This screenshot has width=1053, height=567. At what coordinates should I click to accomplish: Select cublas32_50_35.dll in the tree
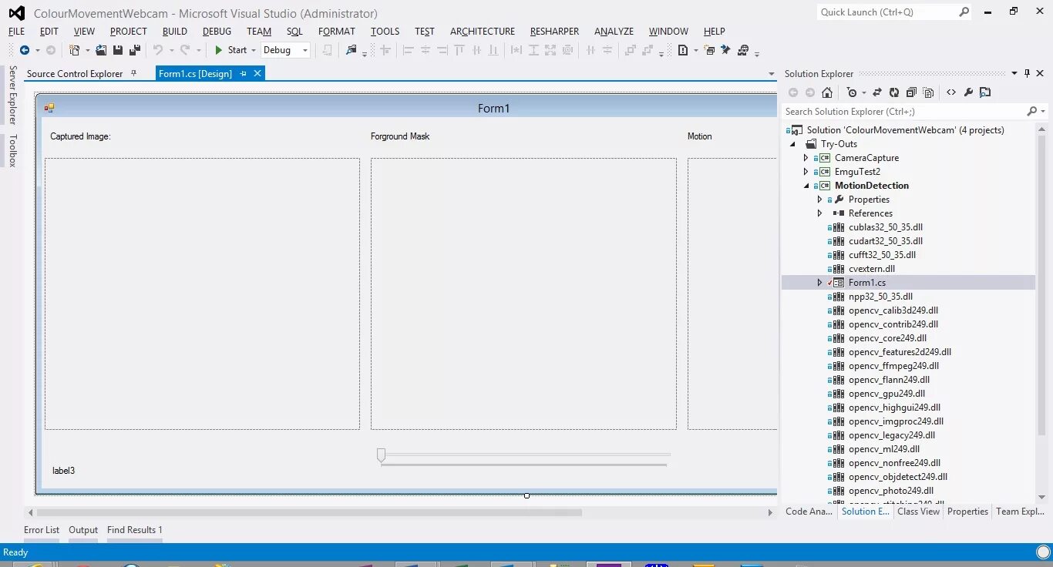tap(886, 227)
